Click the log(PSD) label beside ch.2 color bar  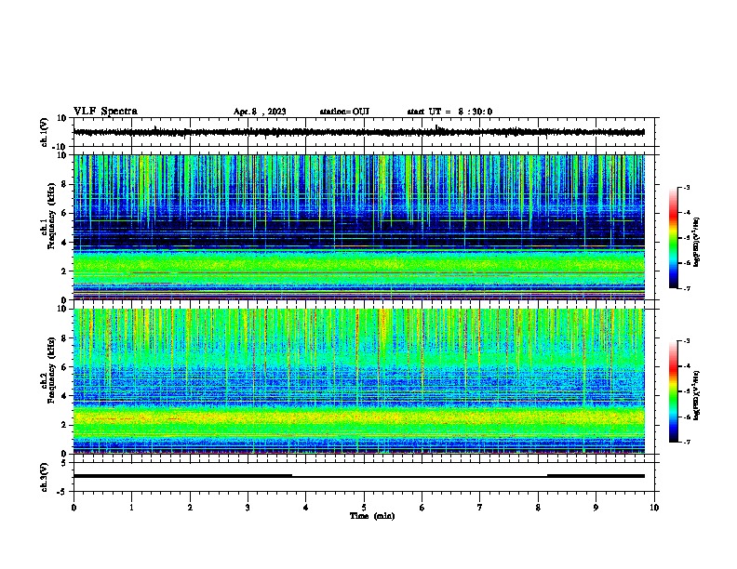[696, 395]
